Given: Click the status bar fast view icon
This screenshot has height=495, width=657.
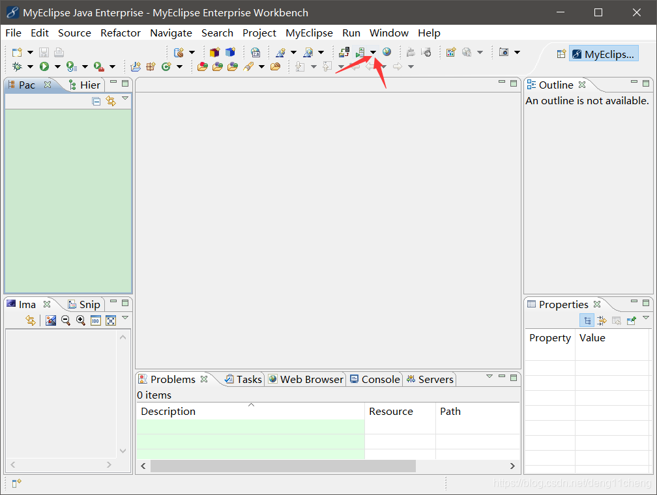Looking at the screenshot, I should click(x=16, y=483).
